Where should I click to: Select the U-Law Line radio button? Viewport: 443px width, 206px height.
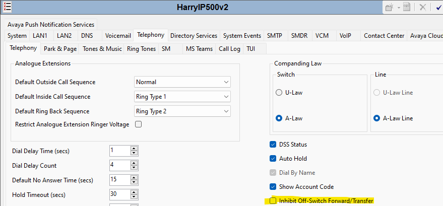coord(376,93)
